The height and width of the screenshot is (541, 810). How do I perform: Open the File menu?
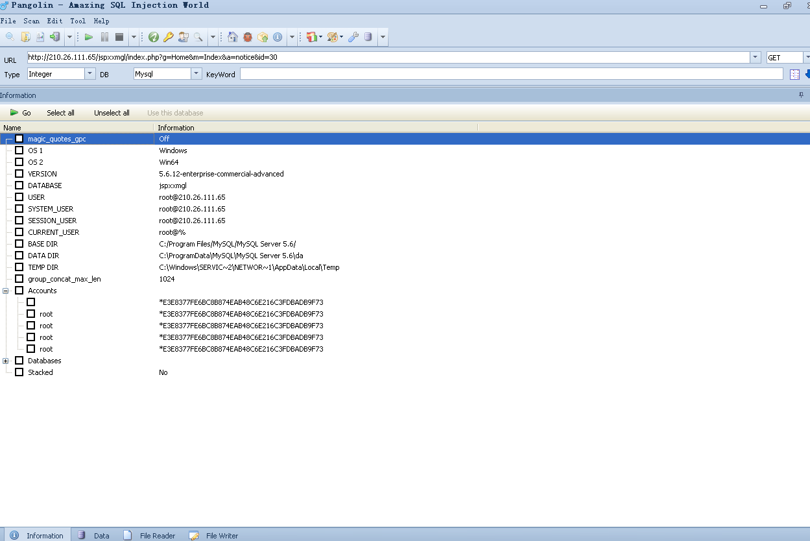click(x=8, y=21)
